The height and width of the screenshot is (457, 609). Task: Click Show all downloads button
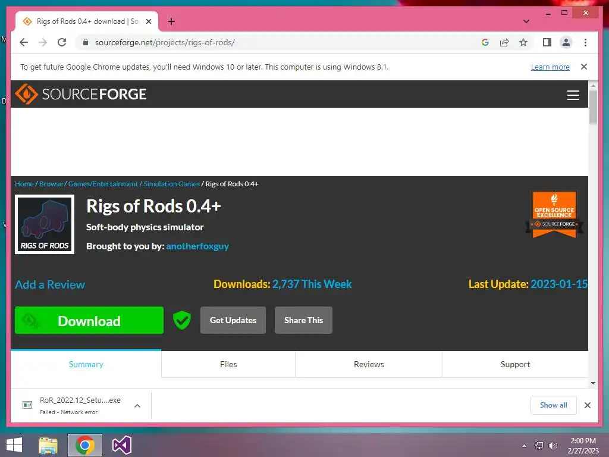(554, 405)
